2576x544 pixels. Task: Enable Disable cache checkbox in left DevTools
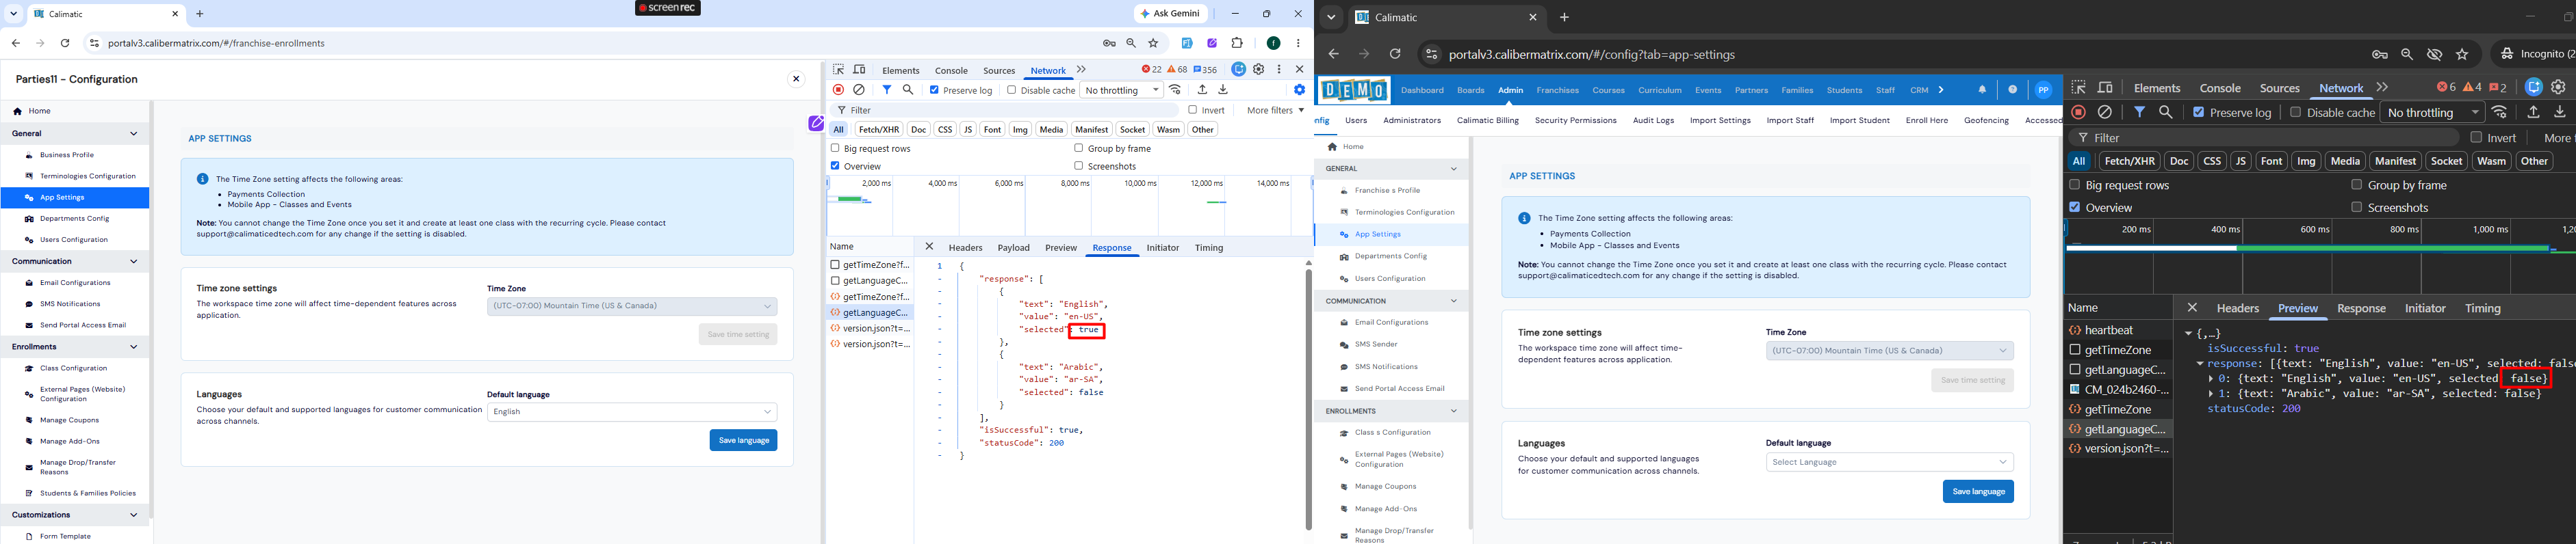tap(1011, 90)
